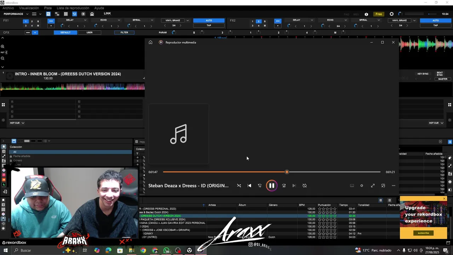This screenshot has height=255, width=453.
Task: Expand FX1 DELAY effect dropdown
Action: (x=85, y=20)
